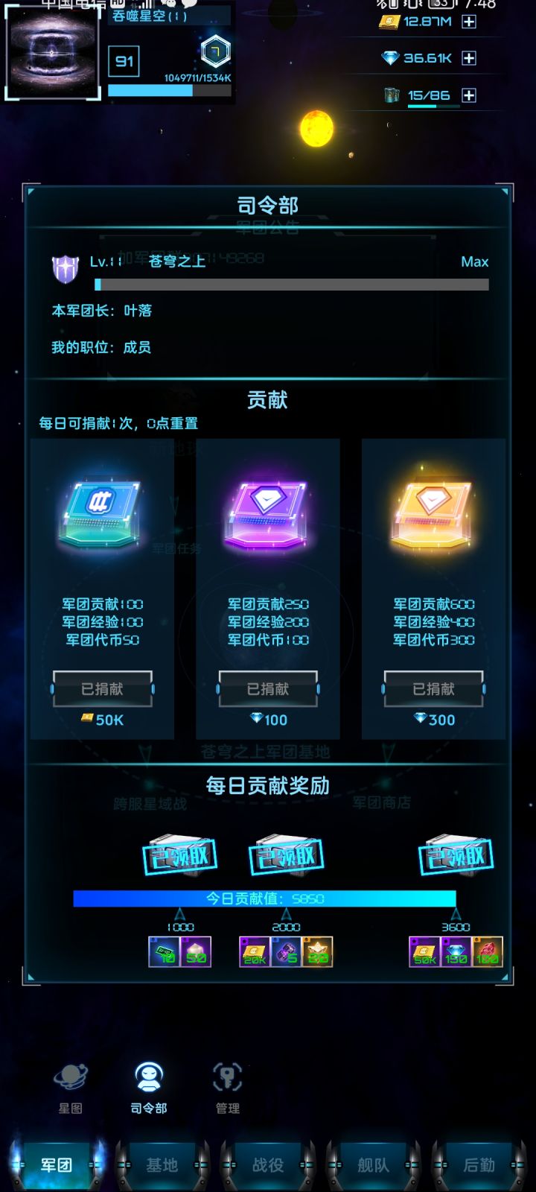Open the 星图 star map icon
The image size is (536, 1192).
71,1087
